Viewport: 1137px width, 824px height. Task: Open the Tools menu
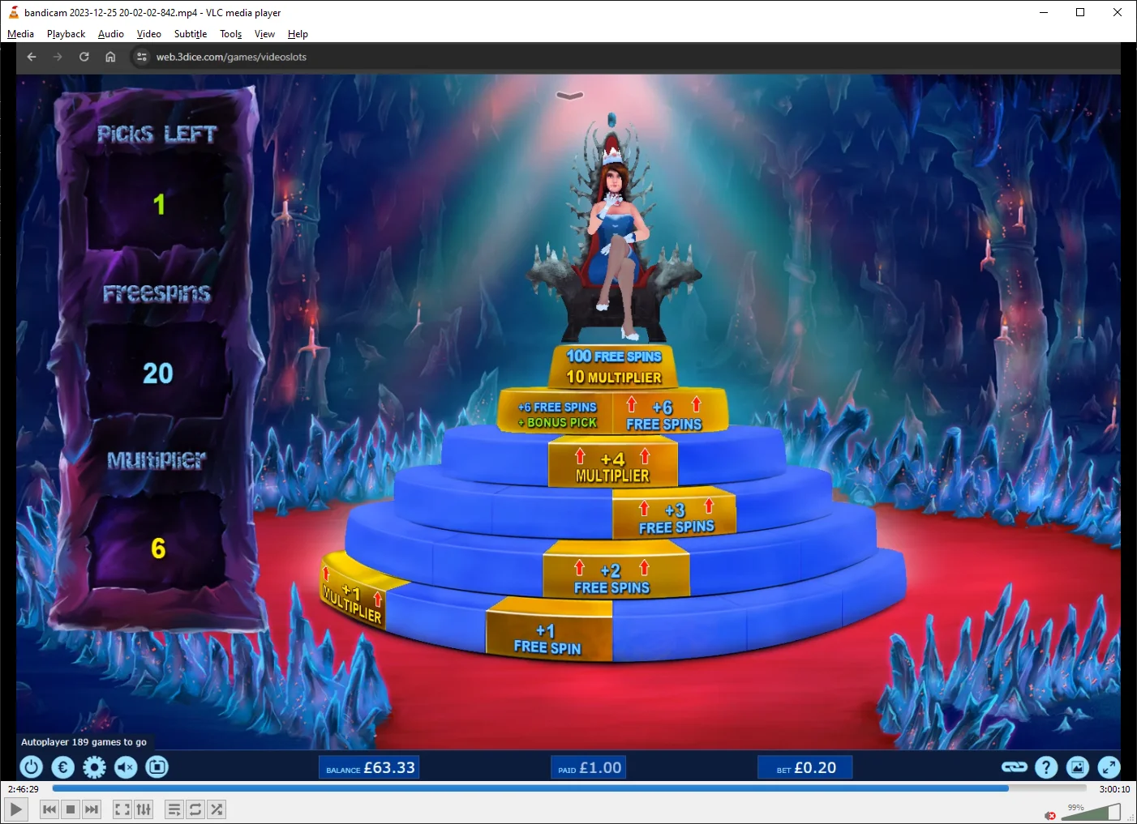point(231,34)
